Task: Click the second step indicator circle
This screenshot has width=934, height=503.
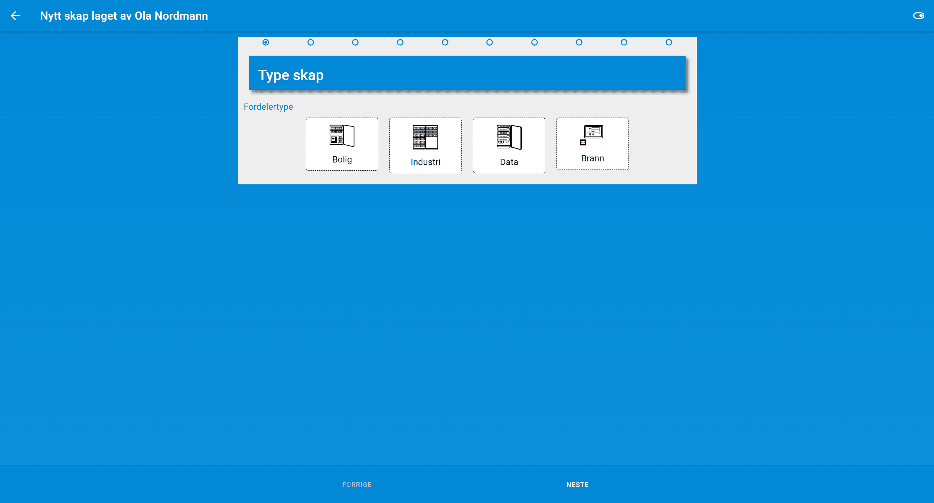Action: click(310, 42)
